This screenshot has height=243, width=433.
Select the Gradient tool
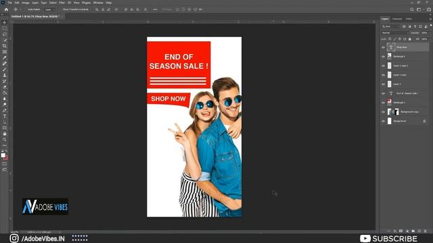[5, 92]
